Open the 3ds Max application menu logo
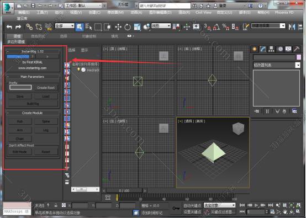 [x=8, y=8]
